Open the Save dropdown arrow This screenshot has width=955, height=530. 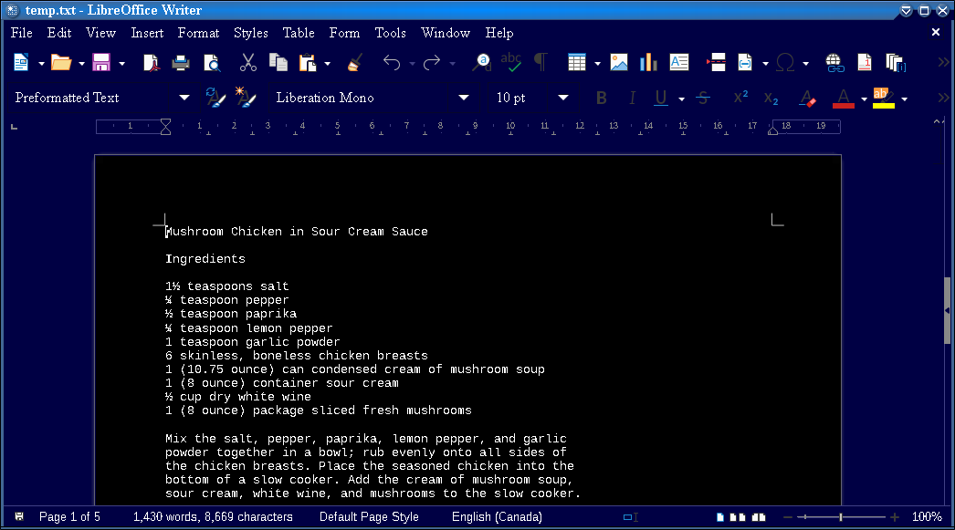[x=121, y=63]
